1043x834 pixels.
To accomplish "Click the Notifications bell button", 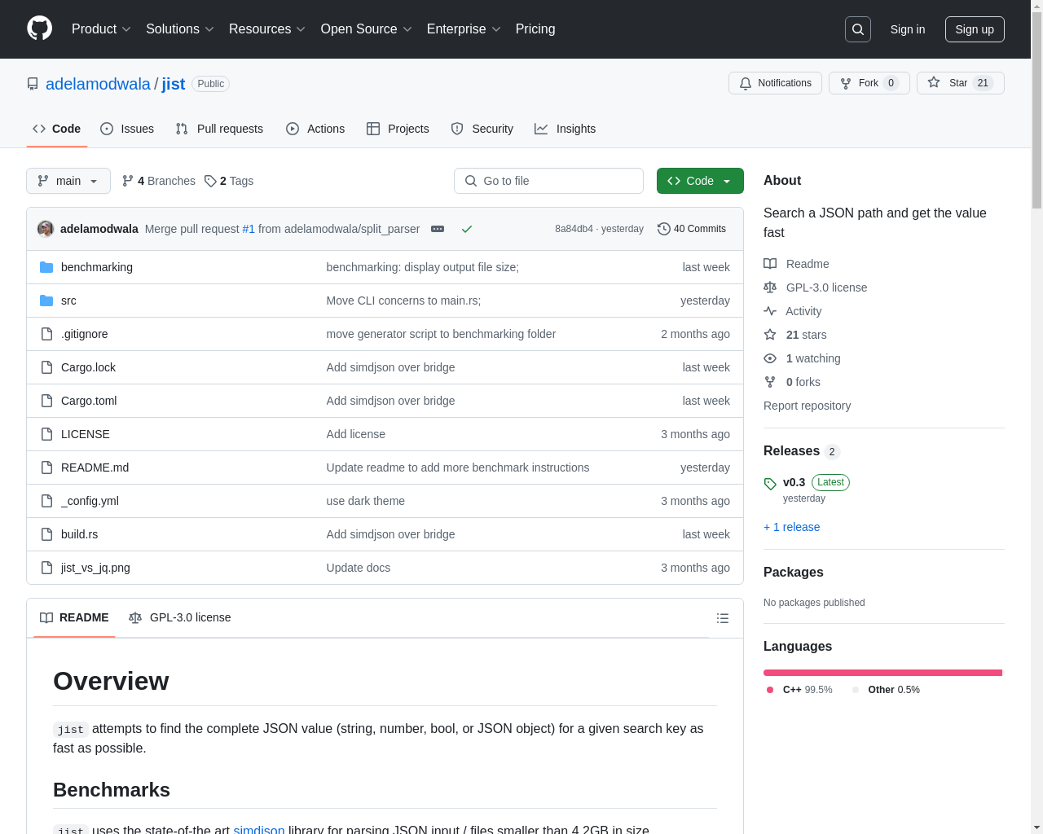I will click(775, 83).
